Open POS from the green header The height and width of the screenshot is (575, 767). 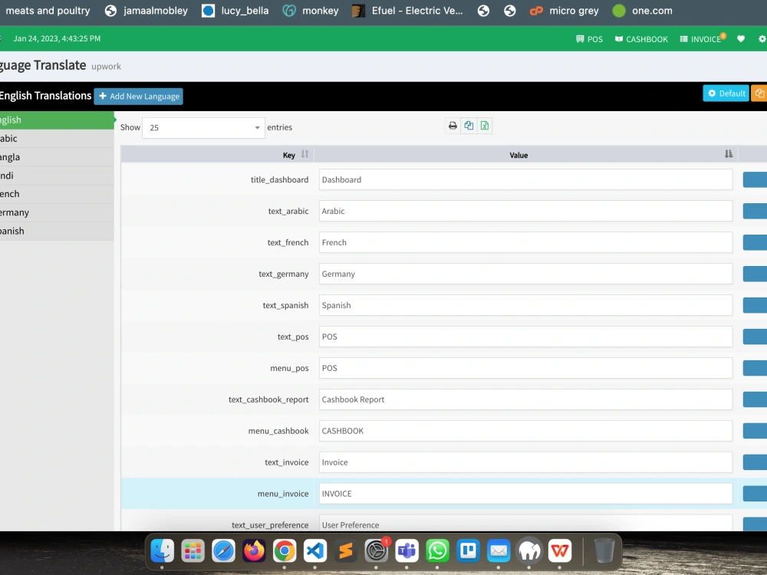click(x=589, y=39)
